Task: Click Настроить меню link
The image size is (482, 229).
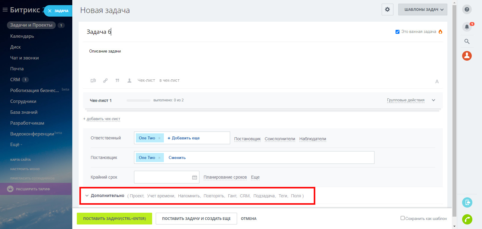Action: pos(25,169)
